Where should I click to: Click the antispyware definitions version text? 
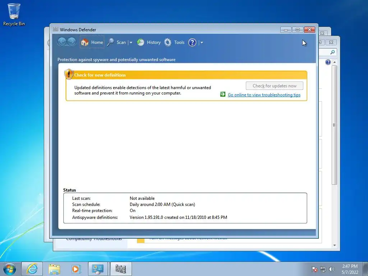(178, 217)
